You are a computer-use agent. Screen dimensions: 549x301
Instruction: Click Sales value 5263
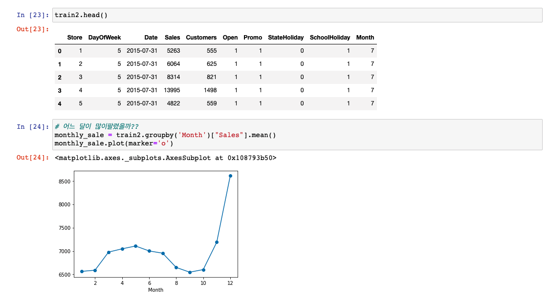pyautogui.click(x=174, y=51)
